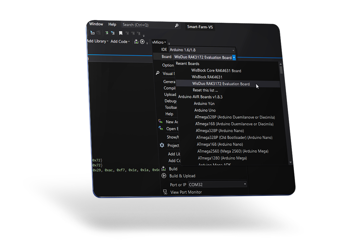
Task: Click the clear bookmarks icon
Action: [x=138, y=33]
